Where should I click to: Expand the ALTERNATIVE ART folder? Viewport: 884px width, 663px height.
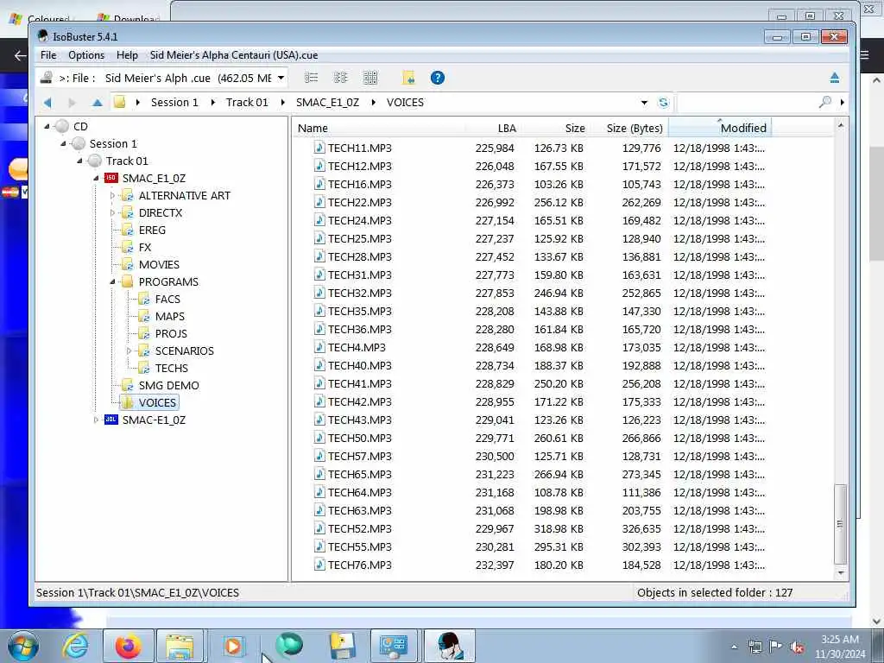pos(112,196)
